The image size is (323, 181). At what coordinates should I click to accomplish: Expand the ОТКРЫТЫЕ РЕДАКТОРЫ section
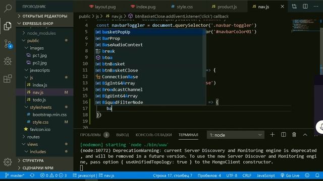click(x=45, y=16)
